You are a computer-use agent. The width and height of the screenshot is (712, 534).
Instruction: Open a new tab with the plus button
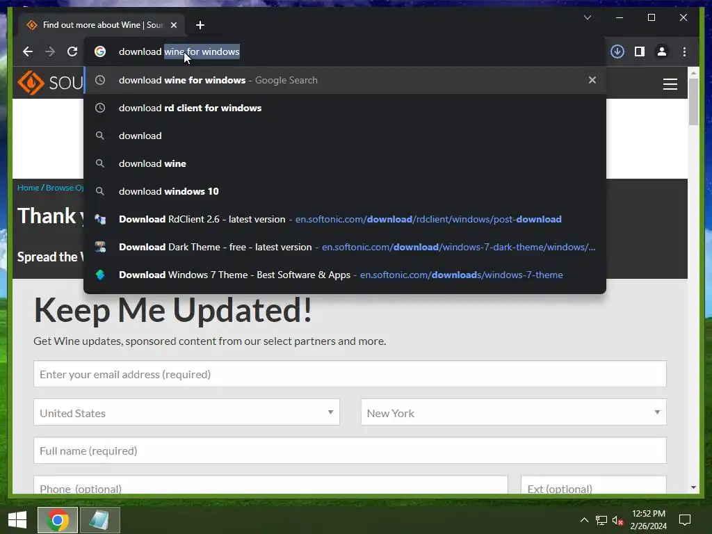[200, 25]
